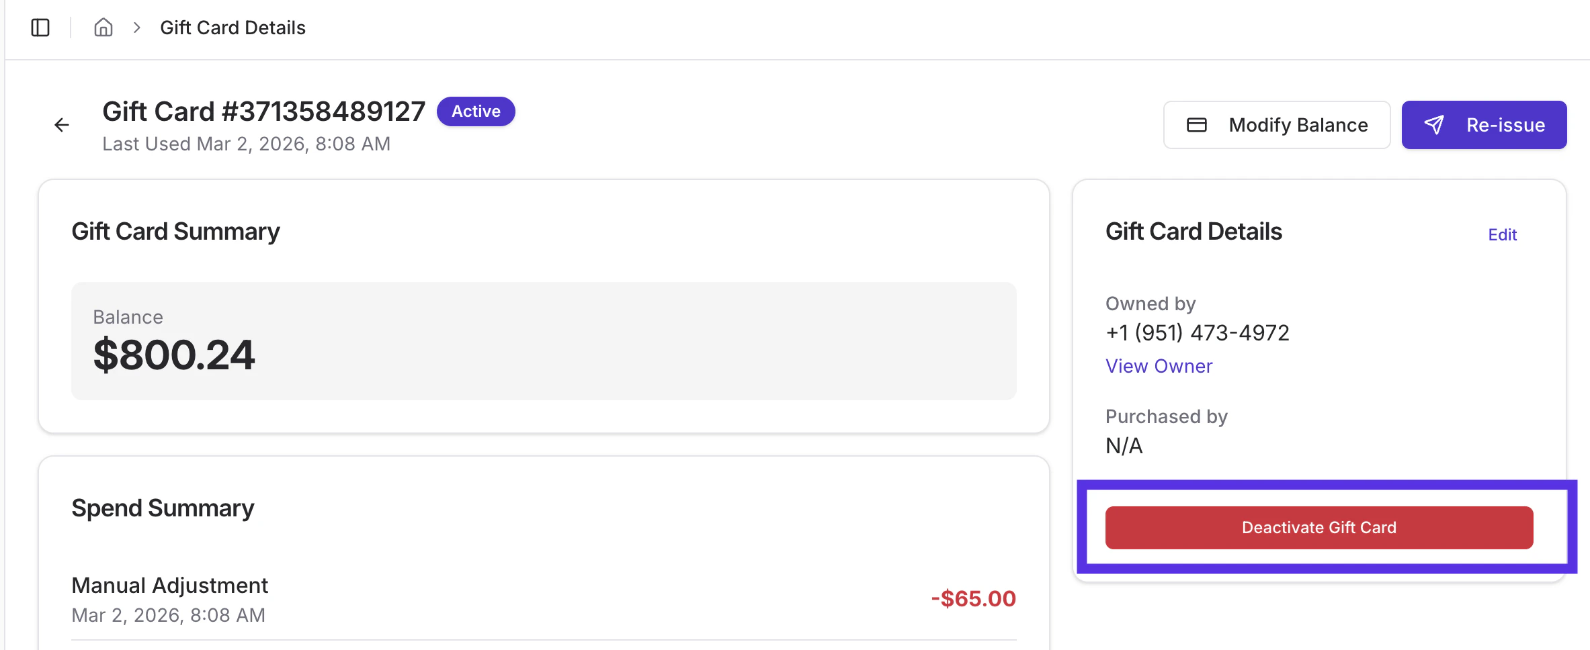Open the Gift Card Details breadcrumb
The image size is (1590, 650).
(233, 28)
